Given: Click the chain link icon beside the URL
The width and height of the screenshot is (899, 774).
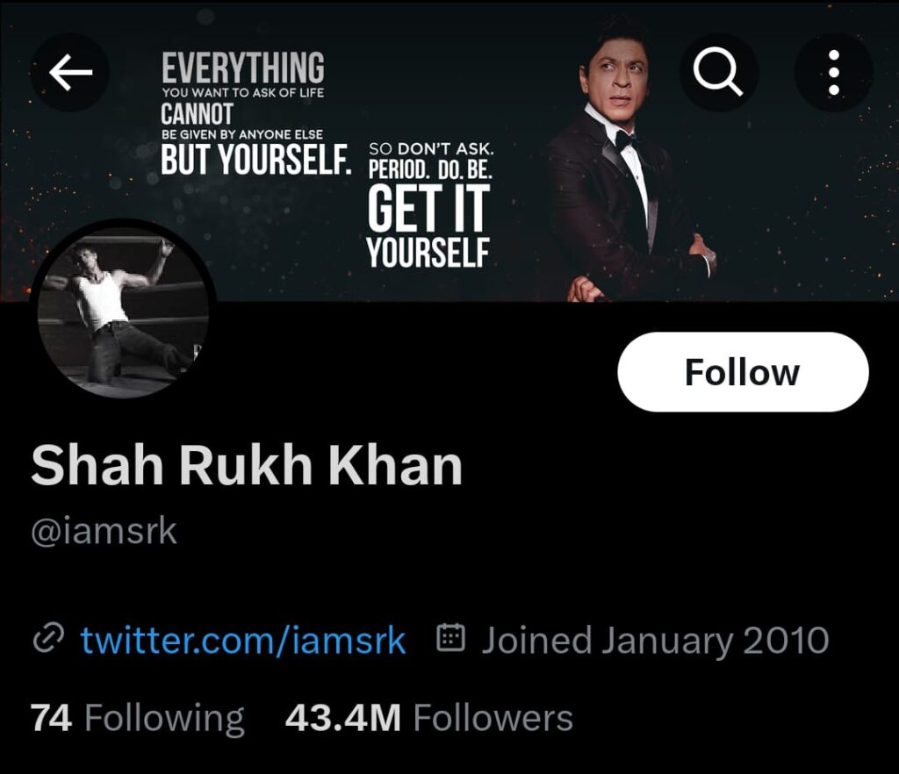Looking at the screenshot, I should [x=47, y=640].
